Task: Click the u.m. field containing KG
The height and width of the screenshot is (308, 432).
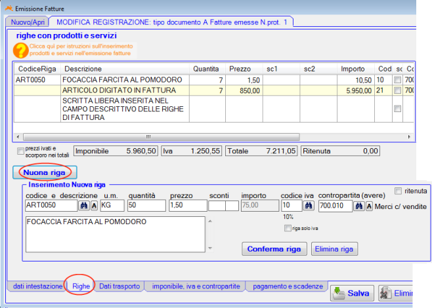Action: [112, 205]
